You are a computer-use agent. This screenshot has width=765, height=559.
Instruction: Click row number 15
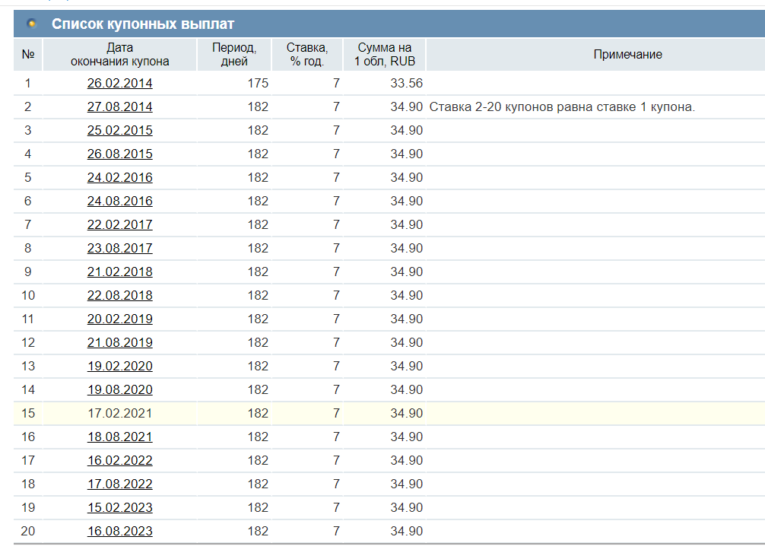pos(28,413)
